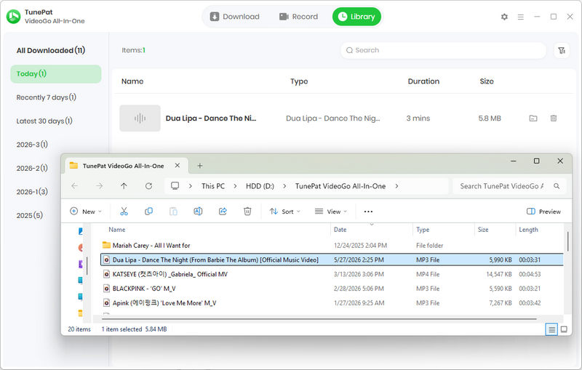Sort files by Date column
The image size is (582, 370).
pyautogui.click(x=340, y=230)
